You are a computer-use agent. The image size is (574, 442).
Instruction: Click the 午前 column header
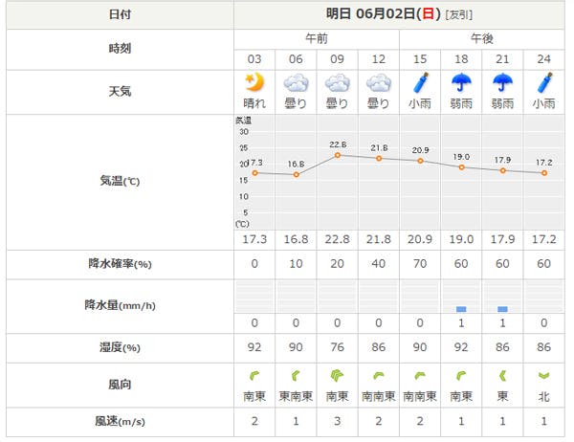click(x=317, y=38)
